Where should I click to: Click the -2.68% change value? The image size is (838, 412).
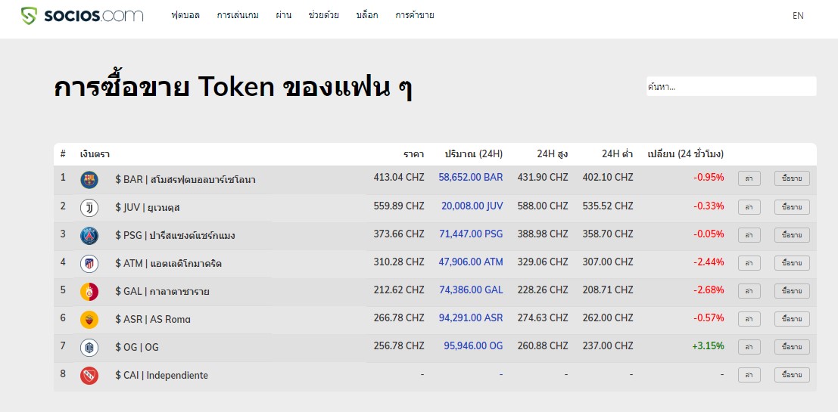pyautogui.click(x=709, y=290)
